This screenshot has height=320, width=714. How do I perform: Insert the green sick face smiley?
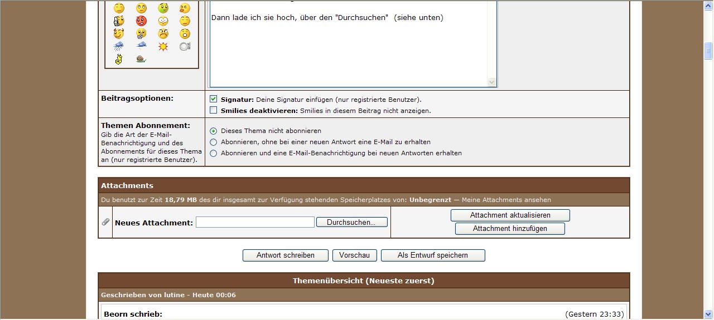pos(163,8)
